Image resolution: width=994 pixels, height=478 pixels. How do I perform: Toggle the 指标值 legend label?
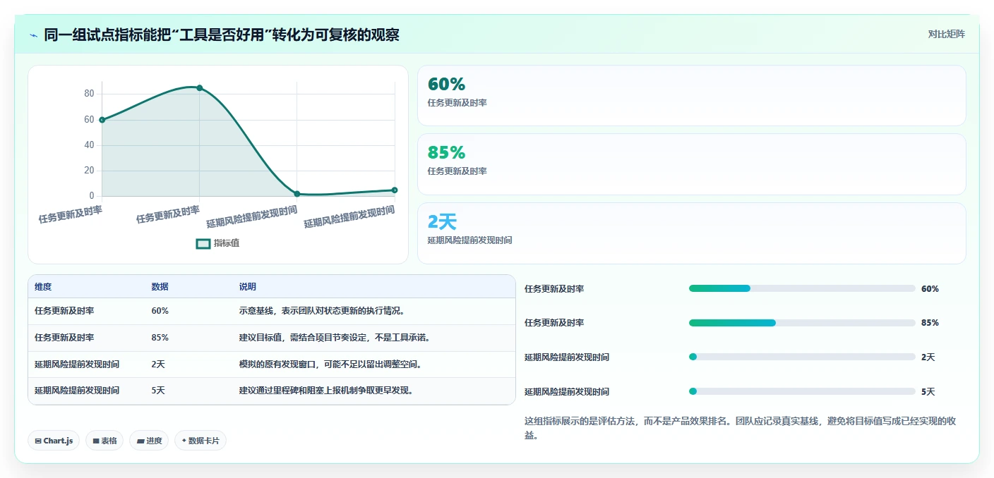pos(227,243)
